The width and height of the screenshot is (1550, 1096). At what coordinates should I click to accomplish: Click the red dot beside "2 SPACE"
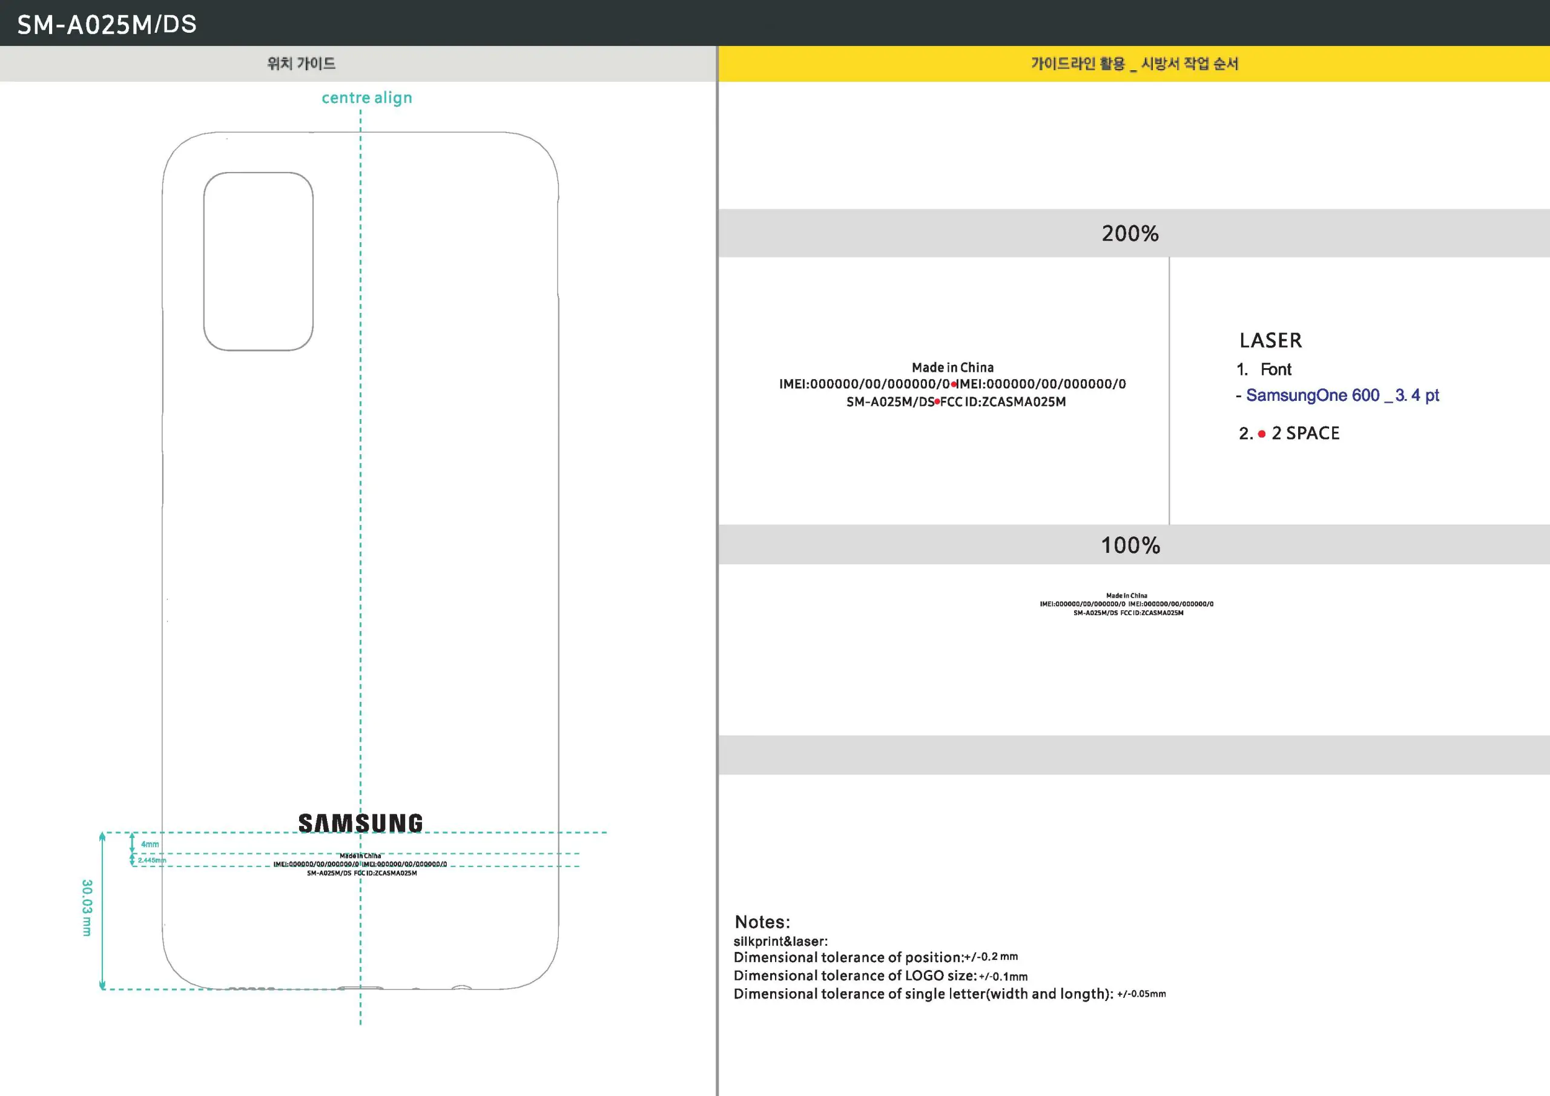[1262, 434]
